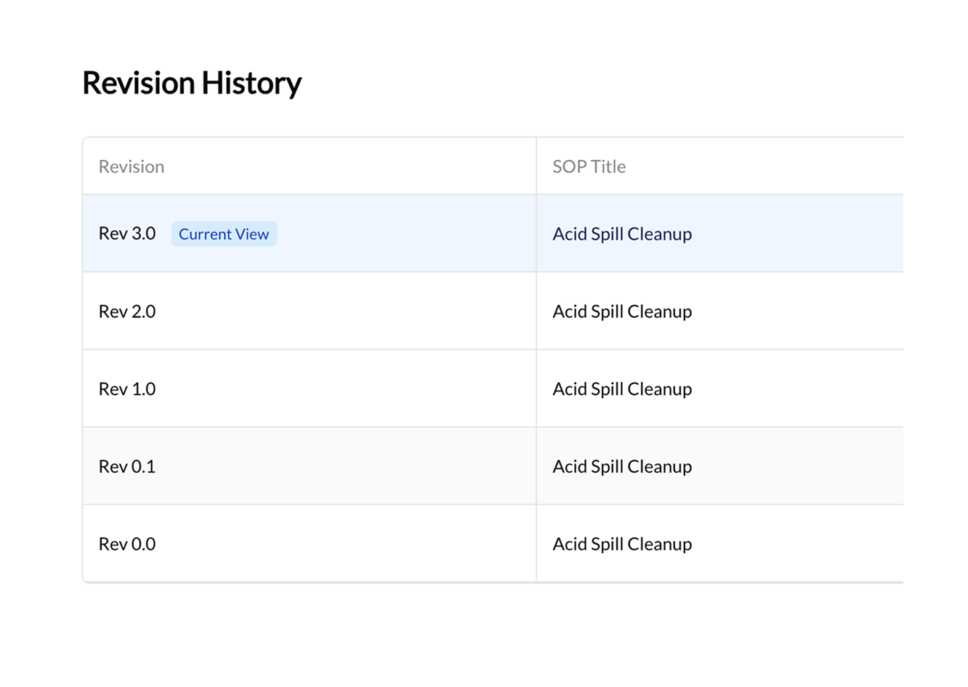The width and height of the screenshot is (968, 687).
Task: Open Acid Spill Cleanup in Rev 0.1 row
Action: 622,466
